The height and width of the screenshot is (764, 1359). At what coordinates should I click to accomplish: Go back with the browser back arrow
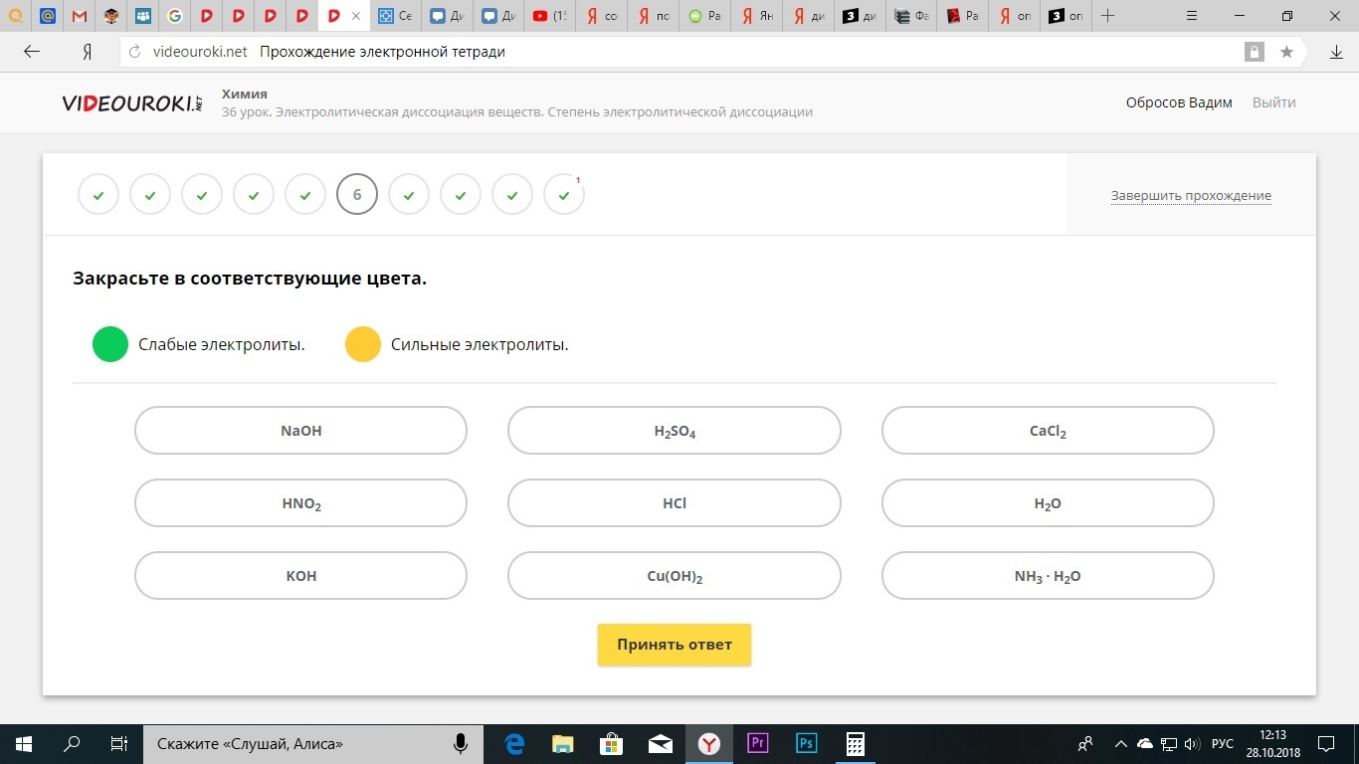coord(31,52)
